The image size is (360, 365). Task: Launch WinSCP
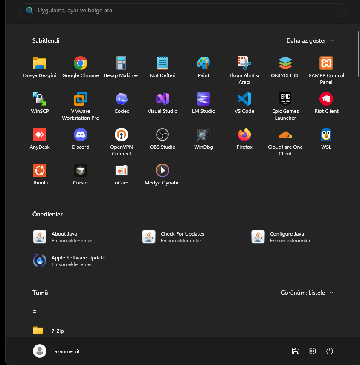40,103
